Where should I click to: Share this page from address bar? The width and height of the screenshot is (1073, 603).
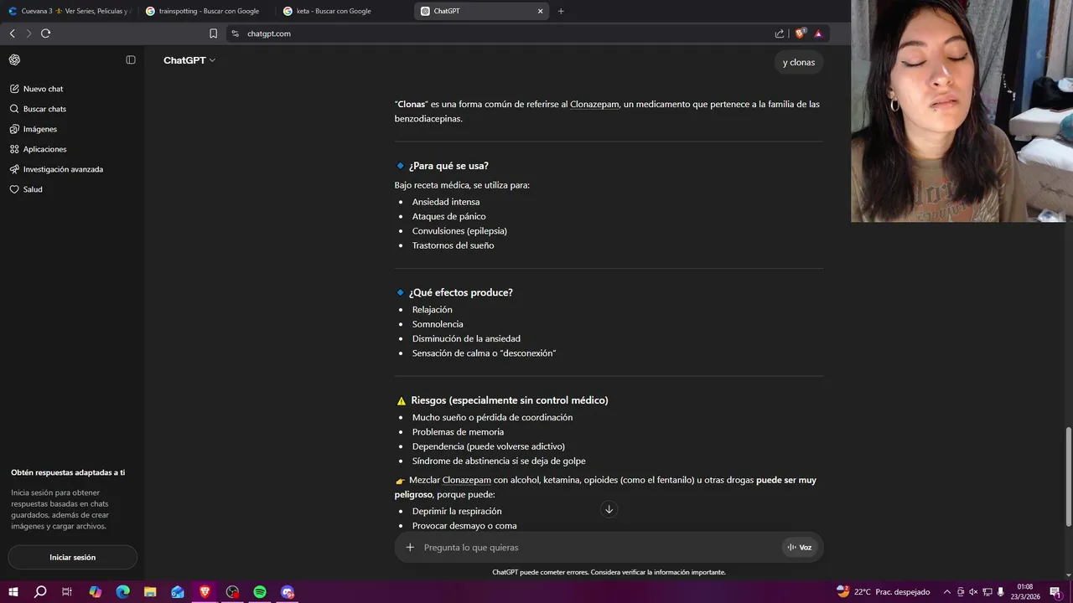click(x=780, y=33)
